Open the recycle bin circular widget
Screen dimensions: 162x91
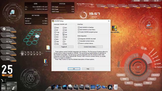(x=30, y=78)
